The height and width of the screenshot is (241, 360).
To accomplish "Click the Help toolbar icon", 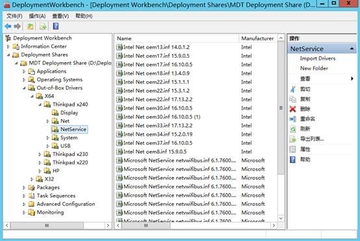I will click(56, 27).
